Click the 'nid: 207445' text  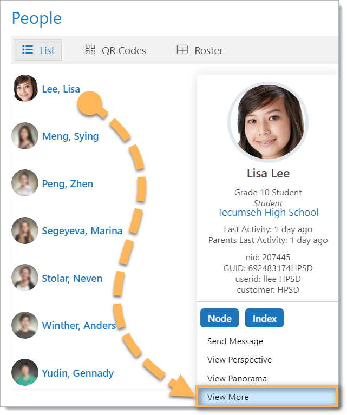[268, 257]
